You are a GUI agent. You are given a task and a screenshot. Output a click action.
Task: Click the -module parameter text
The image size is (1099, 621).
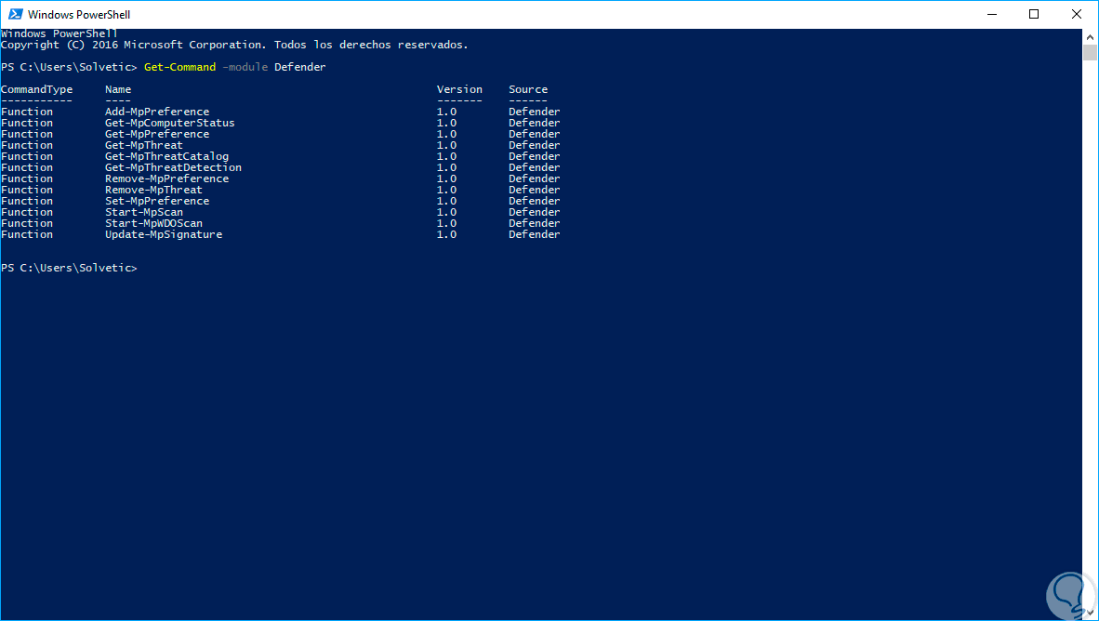pyautogui.click(x=245, y=67)
